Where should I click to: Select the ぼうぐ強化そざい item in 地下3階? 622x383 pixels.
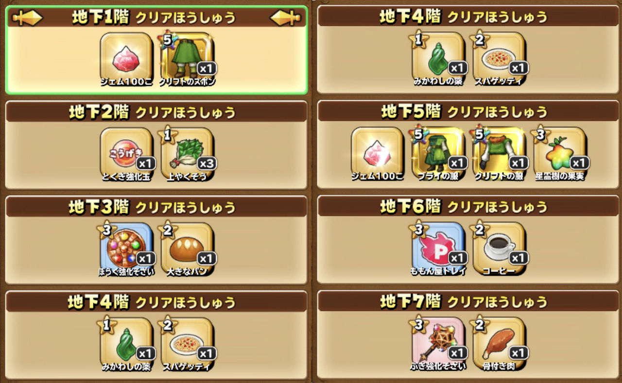coord(126,250)
